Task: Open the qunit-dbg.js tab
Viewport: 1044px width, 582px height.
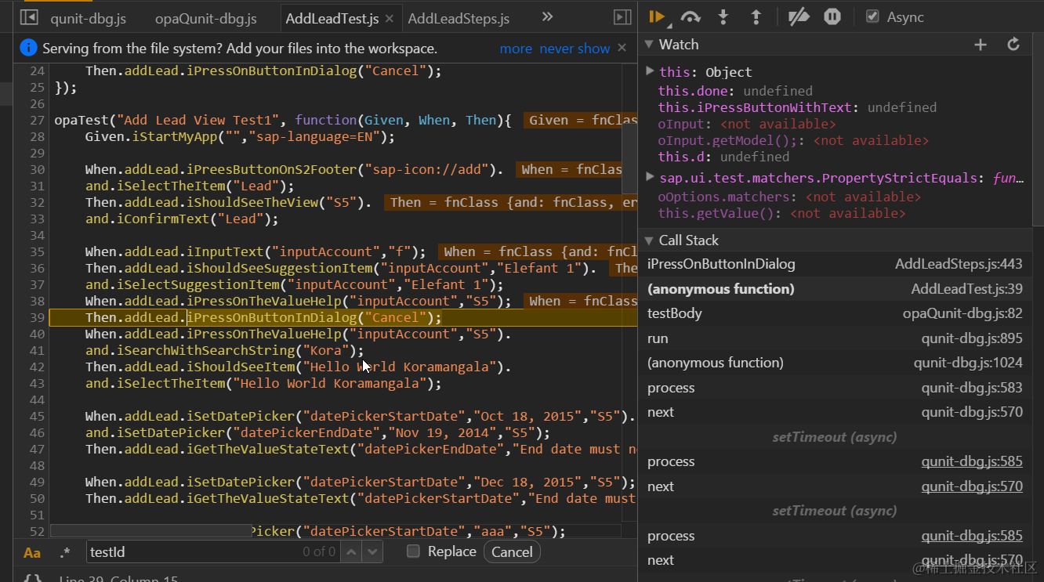Action: click(88, 19)
